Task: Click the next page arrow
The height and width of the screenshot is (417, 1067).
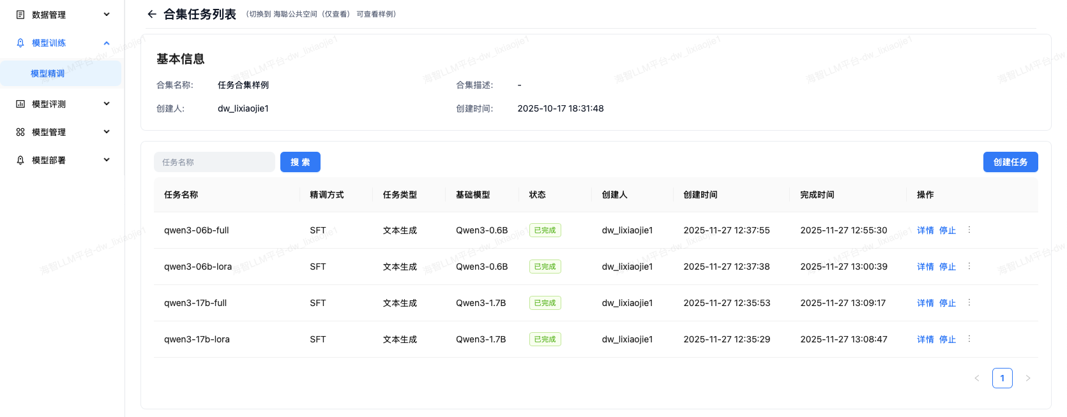Action: 1027,378
